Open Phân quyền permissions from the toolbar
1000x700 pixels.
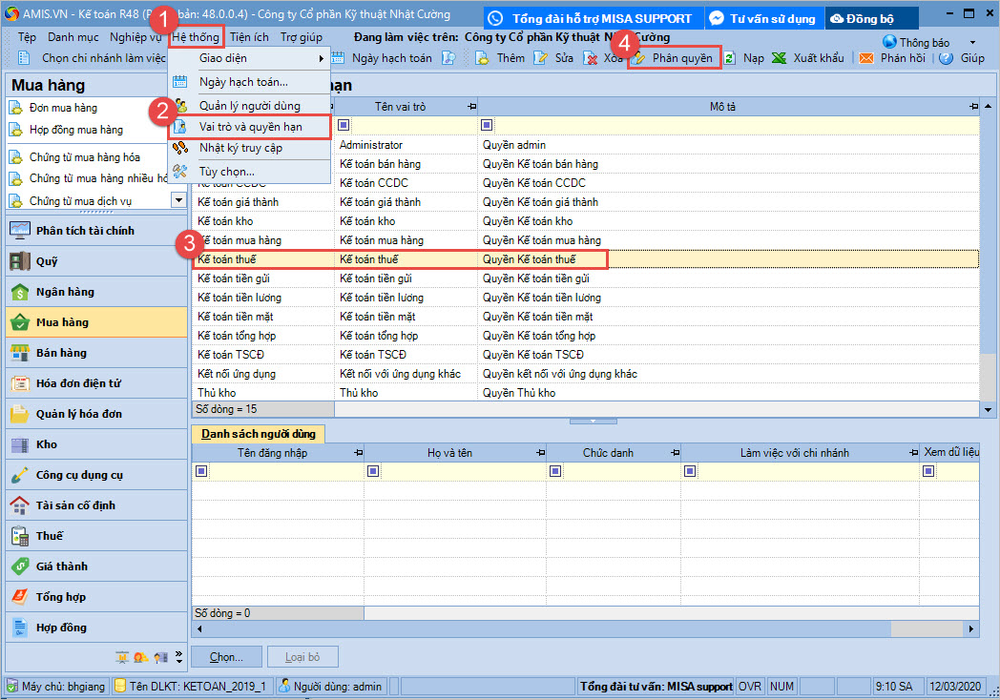[x=674, y=58]
